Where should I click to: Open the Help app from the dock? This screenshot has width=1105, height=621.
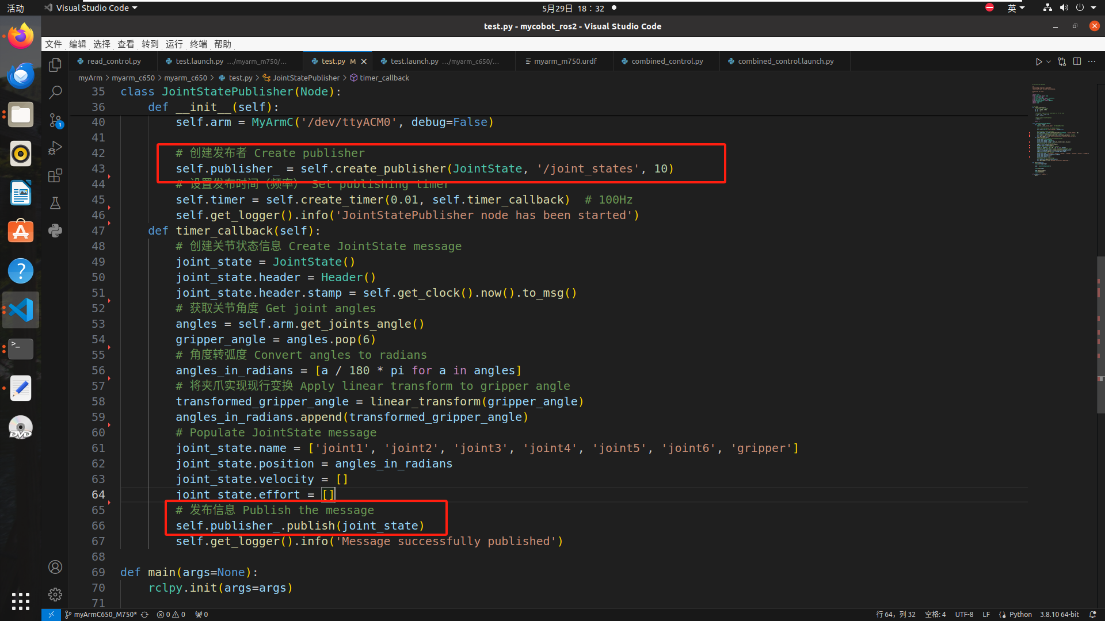coord(21,271)
